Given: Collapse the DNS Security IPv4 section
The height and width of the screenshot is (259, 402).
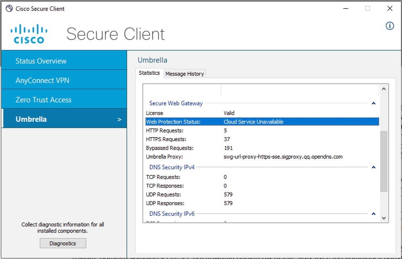Looking at the screenshot, I should tap(373, 167).
